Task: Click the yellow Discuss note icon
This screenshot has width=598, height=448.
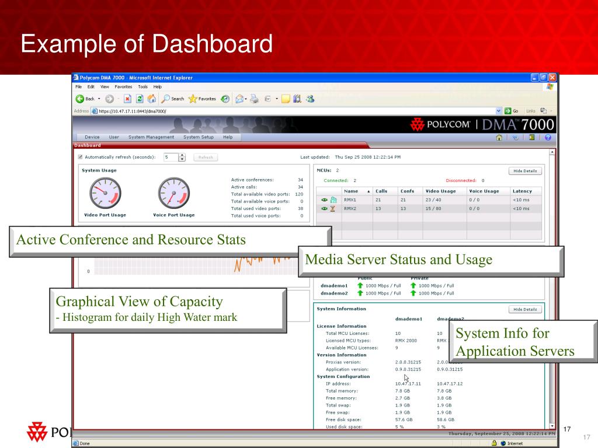Action: (x=286, y=99)
